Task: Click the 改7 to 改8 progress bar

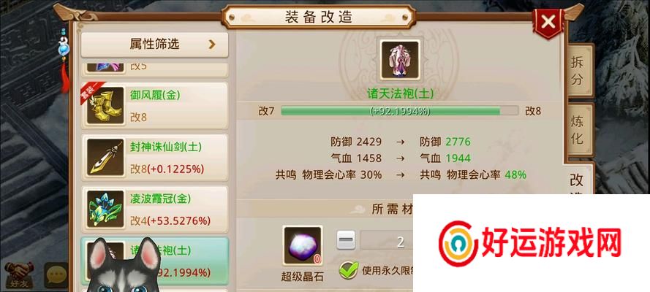Action: click(x=400, y=111)
